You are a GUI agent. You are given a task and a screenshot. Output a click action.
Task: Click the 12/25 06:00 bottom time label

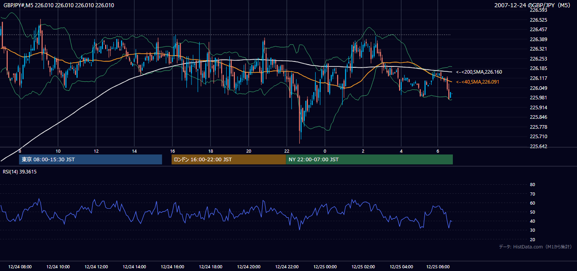(437, 267)
